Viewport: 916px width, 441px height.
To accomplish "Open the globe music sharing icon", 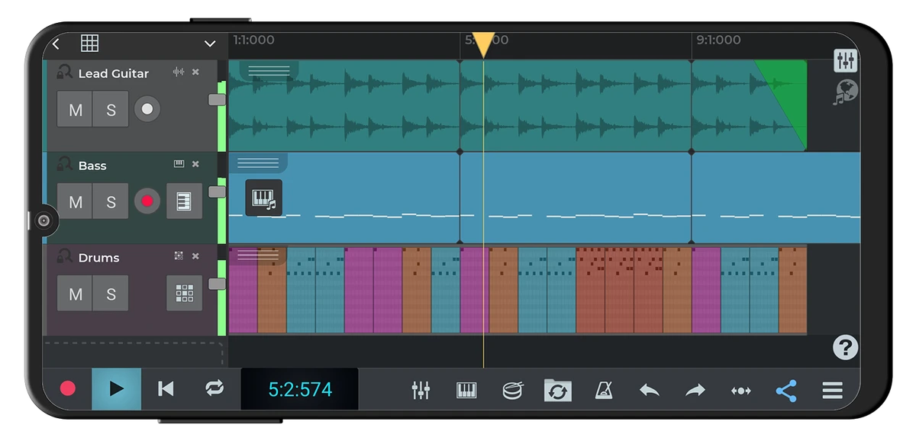I will tap(846, 92).
